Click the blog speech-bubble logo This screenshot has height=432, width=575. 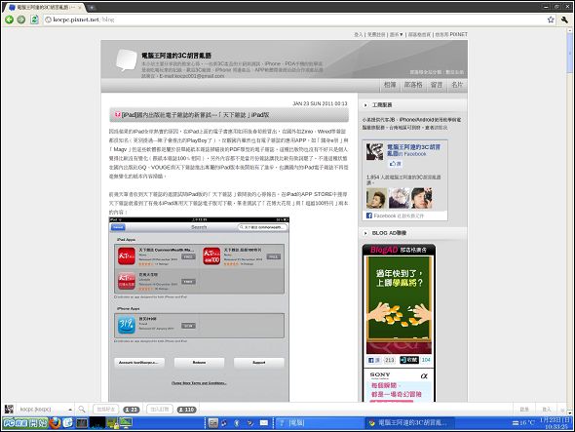coord(126,59)
